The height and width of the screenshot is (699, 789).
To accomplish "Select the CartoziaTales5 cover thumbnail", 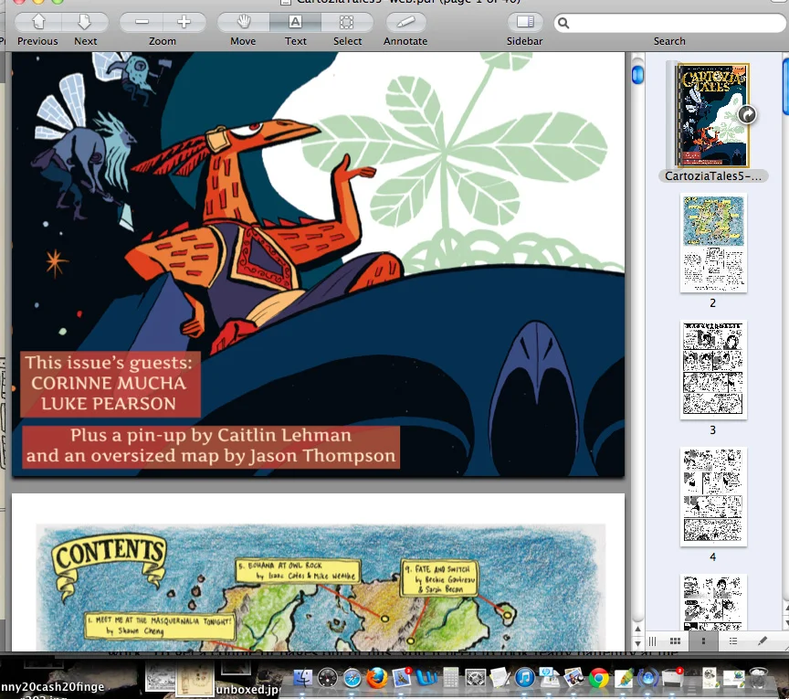I will [711, 115].
